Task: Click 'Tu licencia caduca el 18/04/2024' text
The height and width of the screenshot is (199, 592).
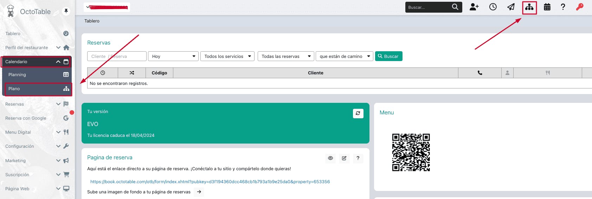Action: (x=121, y=135)
